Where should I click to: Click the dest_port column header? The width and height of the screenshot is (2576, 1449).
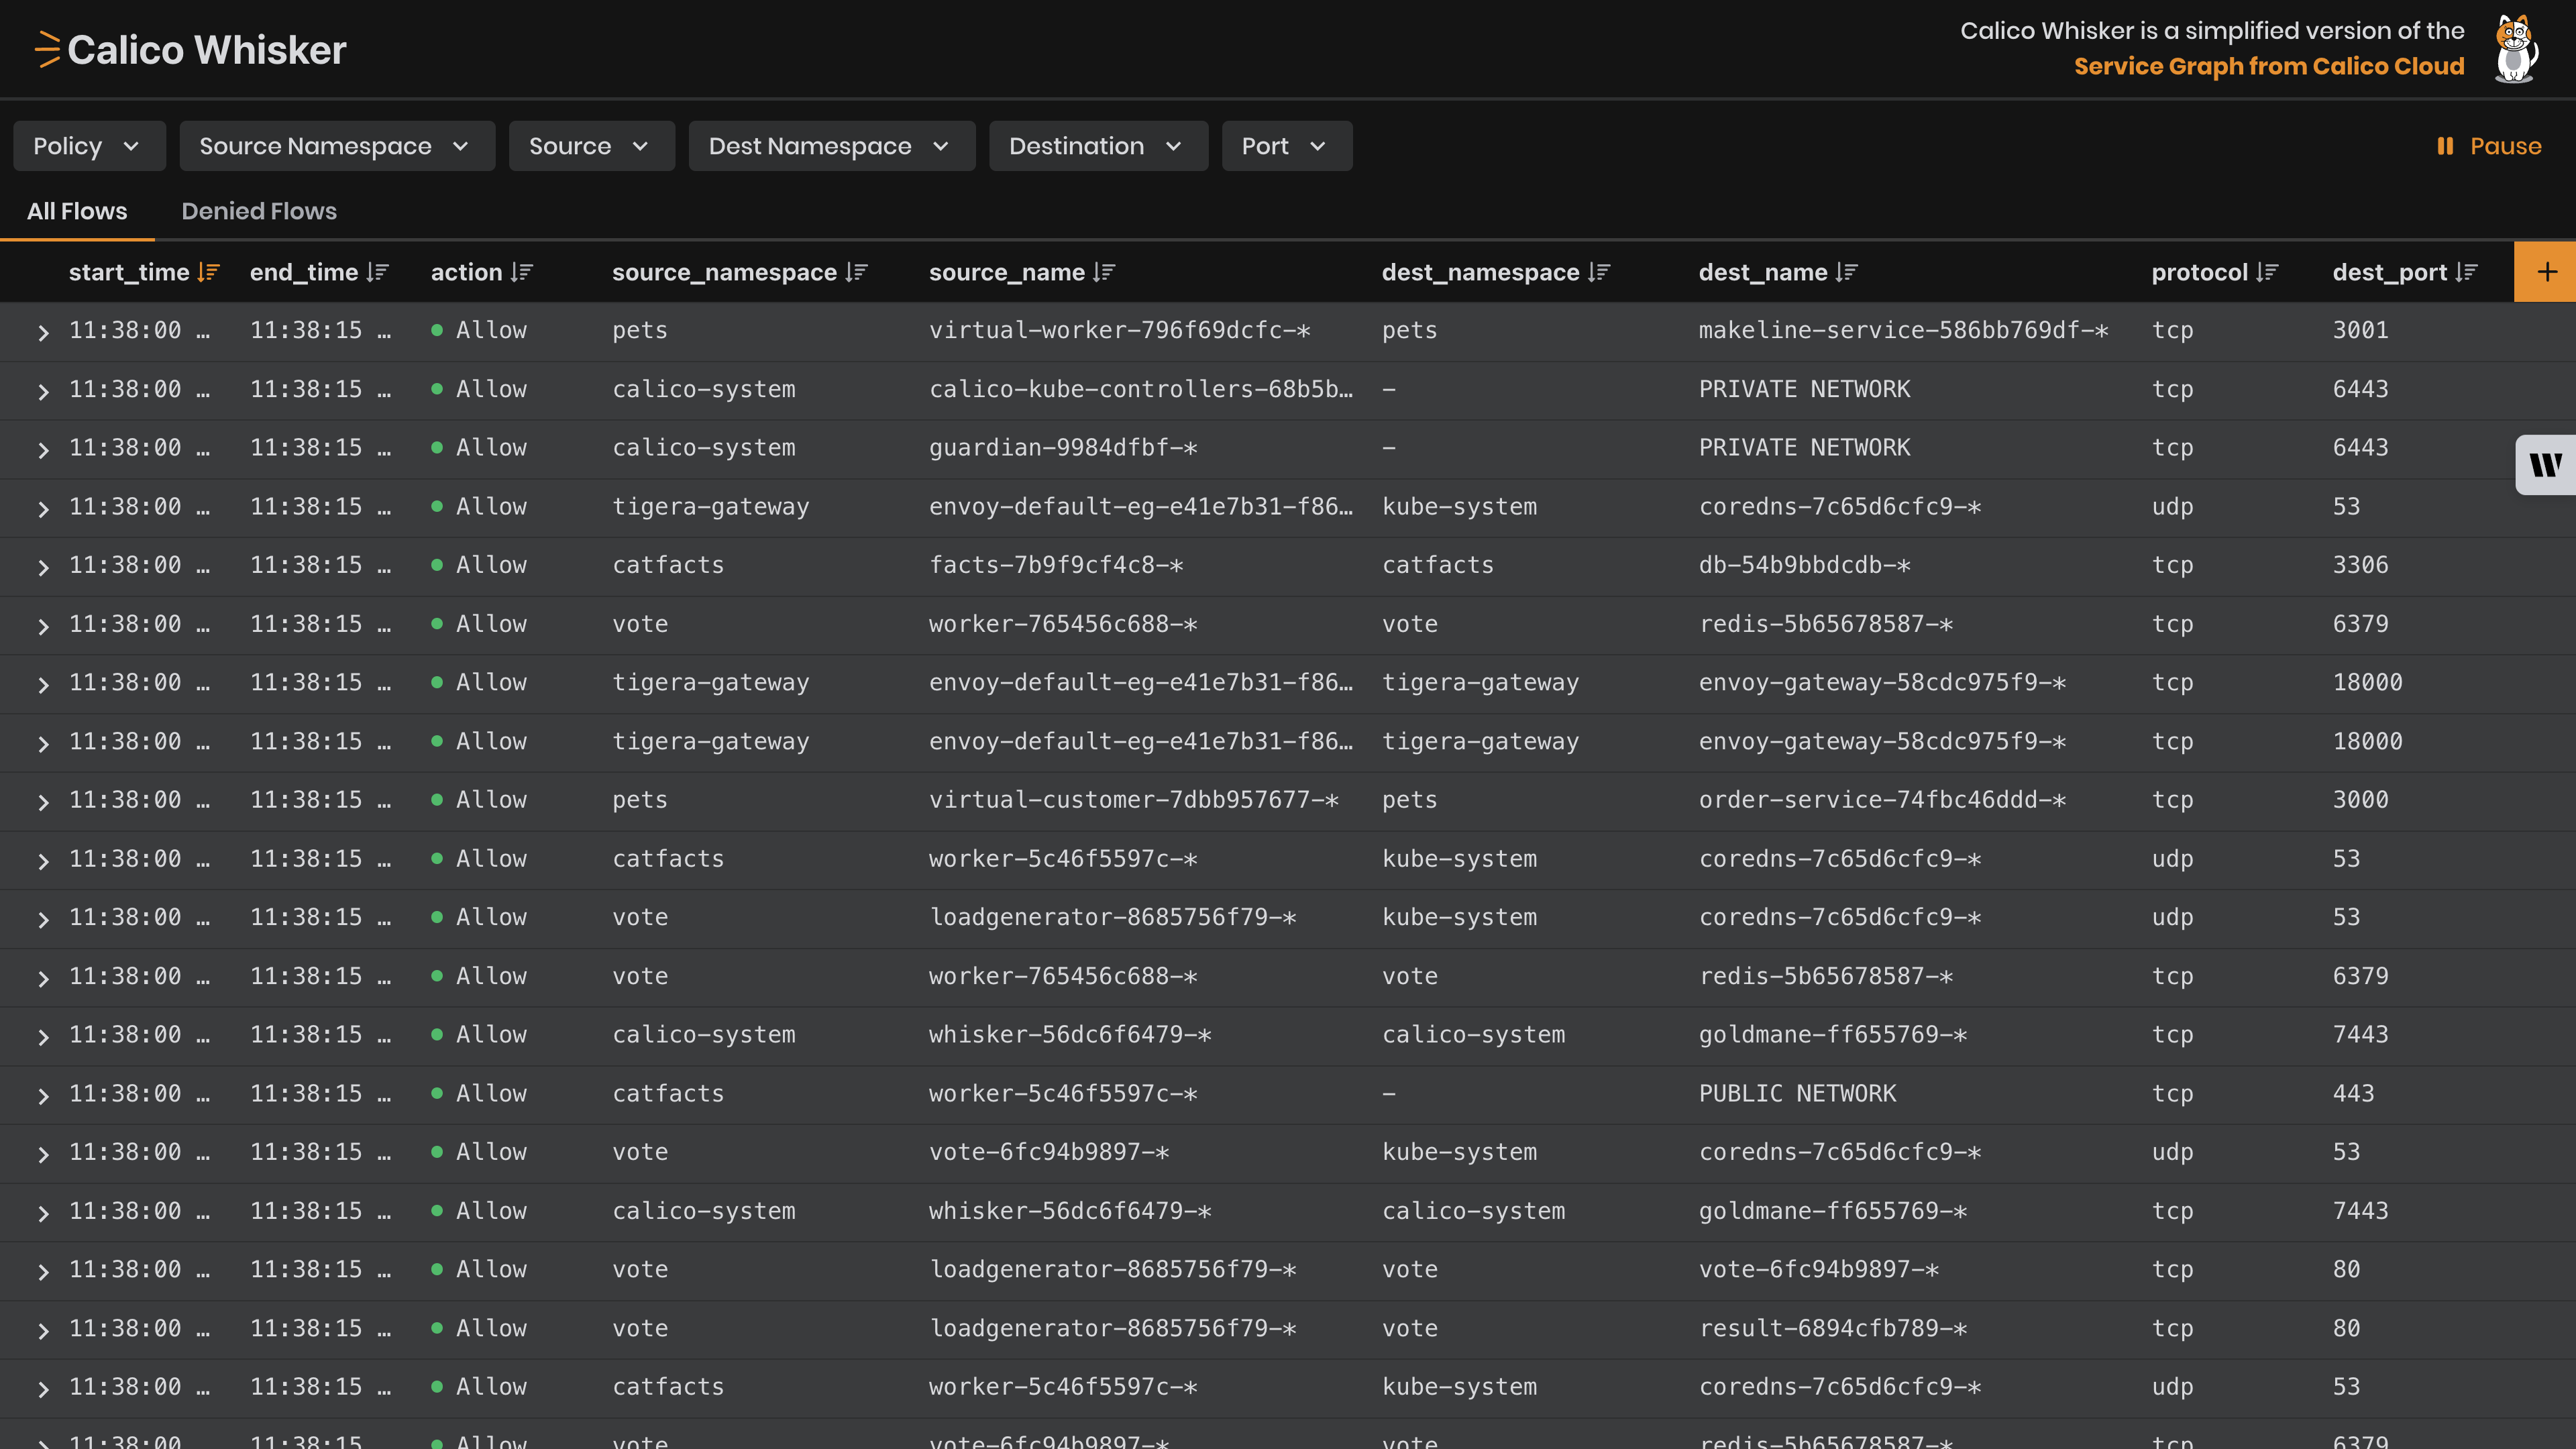click(x=2389, y=272)
